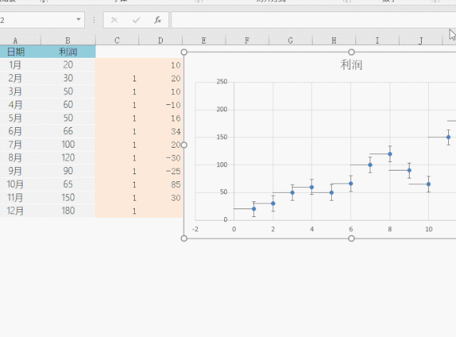Image resolution: width=456 pixels, height=337 pixels.
Task: Select the first data point at y=20
Action: pos(253,208)
